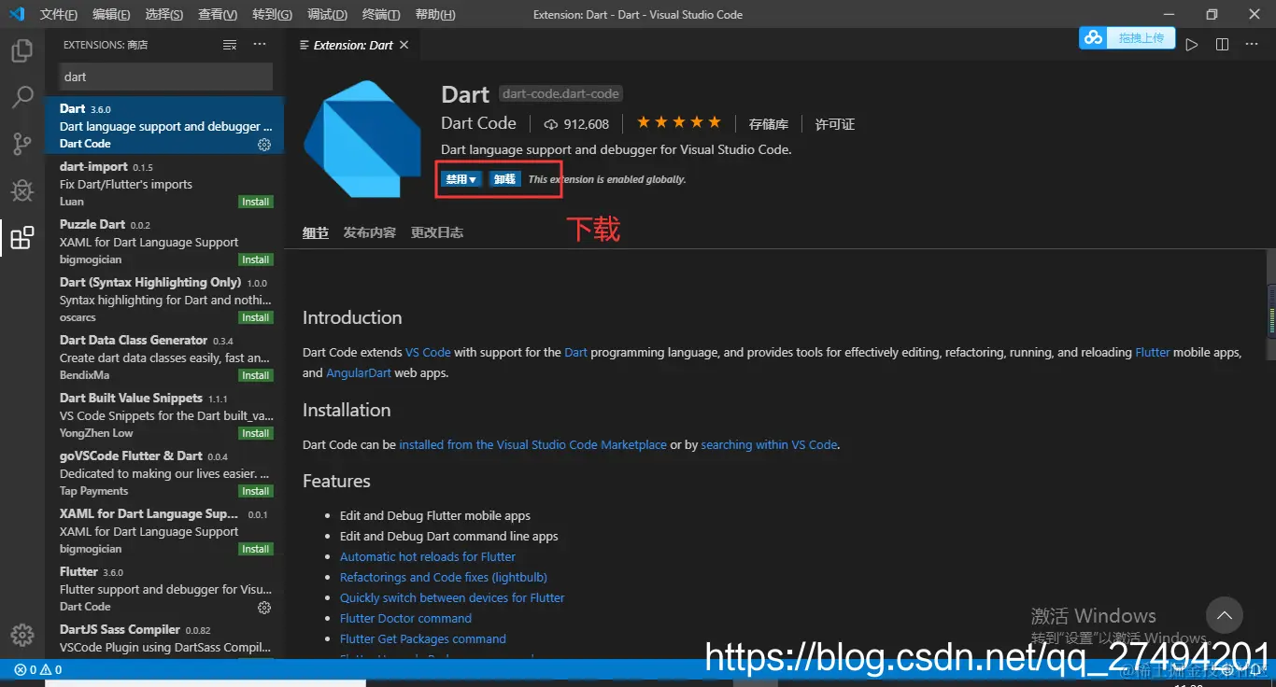Open the 禁用 disable dropdown
This screenshot has height=687, width=1276.
tap(461, 179)
